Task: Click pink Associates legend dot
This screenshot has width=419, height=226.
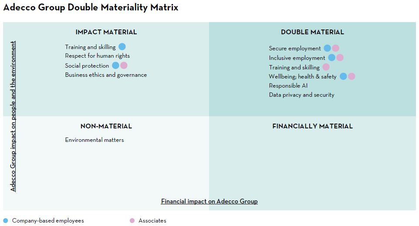Action: click(x=132, y=220)
